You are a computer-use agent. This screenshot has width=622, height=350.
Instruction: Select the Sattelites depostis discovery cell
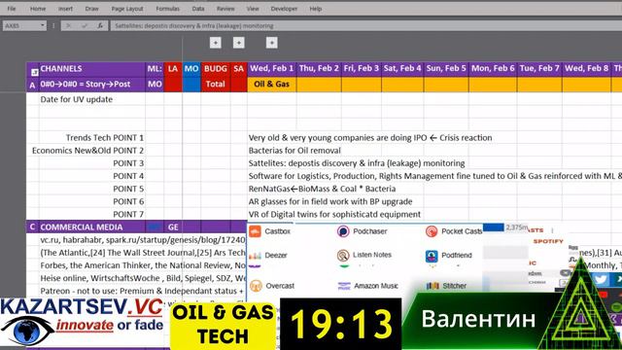[357, 163]
